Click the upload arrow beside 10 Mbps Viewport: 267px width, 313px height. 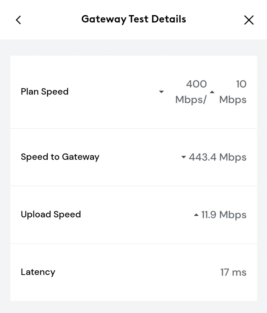coord(212,92)
